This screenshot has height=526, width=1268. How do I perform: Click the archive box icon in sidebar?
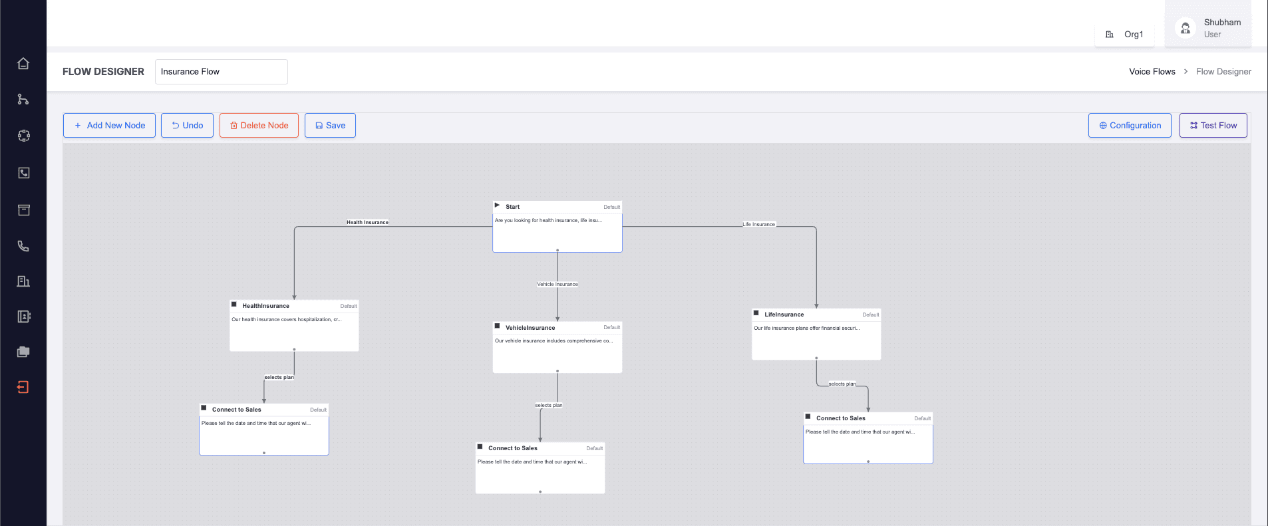coord(23,210)
